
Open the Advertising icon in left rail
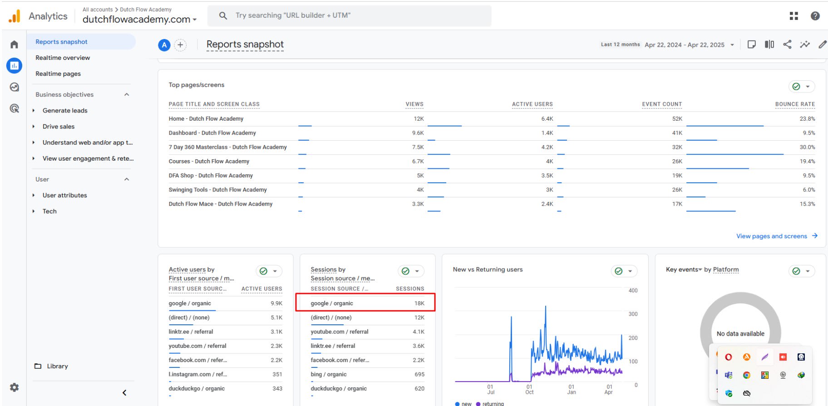14,108
